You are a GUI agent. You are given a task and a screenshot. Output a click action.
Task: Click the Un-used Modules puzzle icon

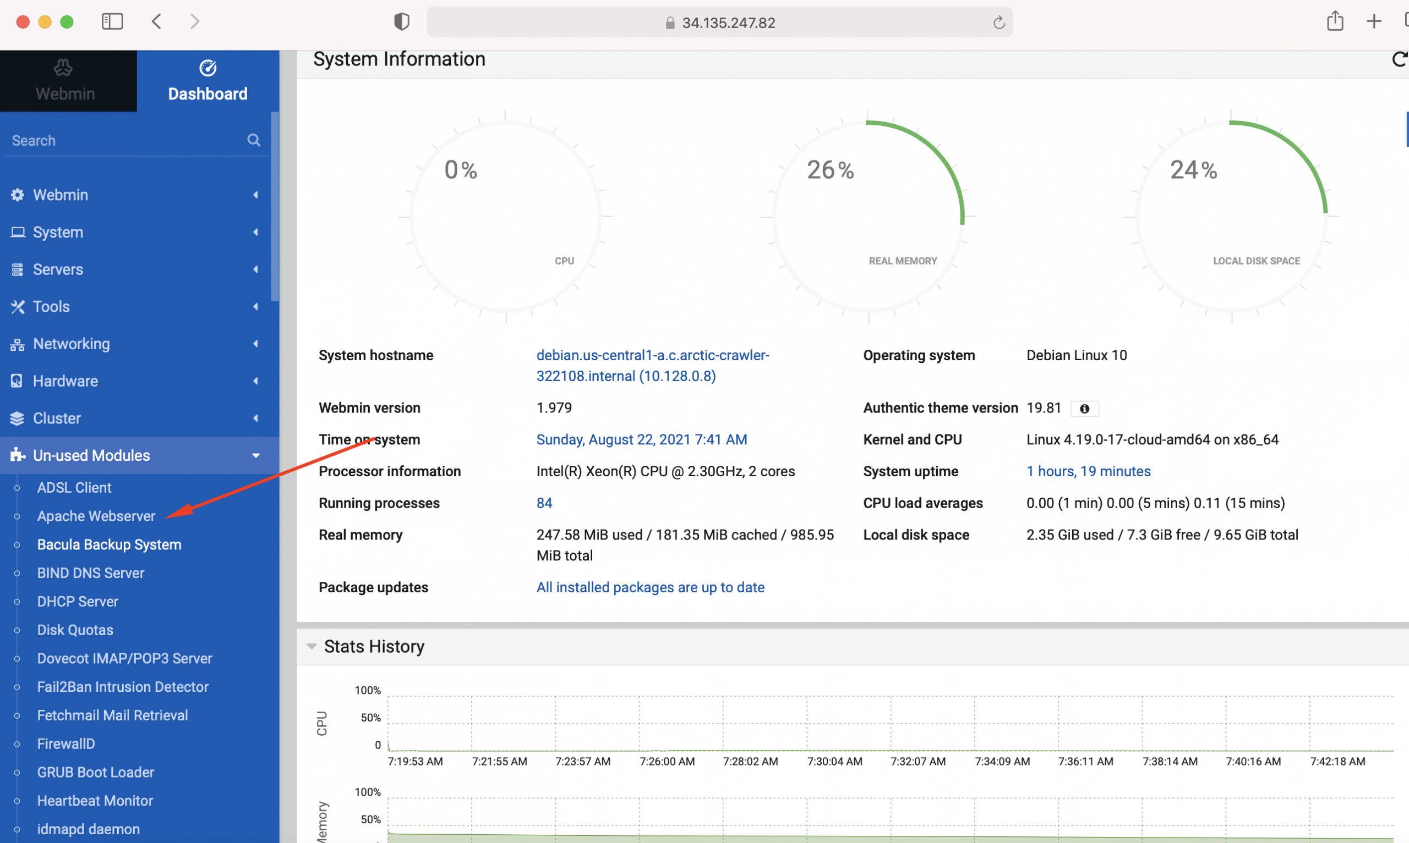click(18, 455)
